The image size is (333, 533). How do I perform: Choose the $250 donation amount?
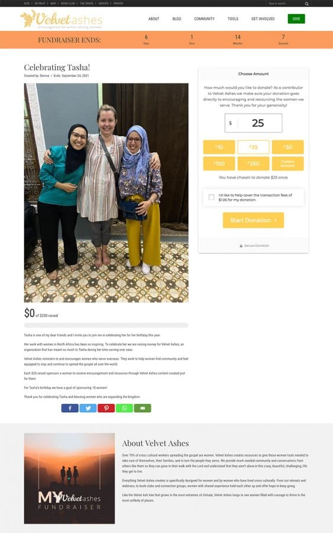click(253, 163)
